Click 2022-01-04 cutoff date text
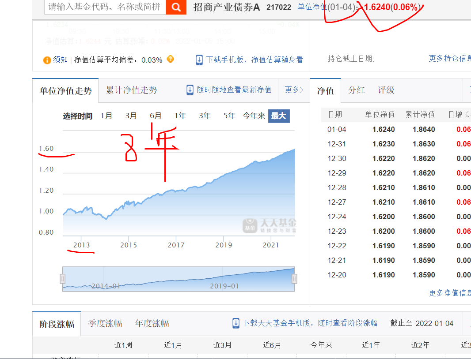Image resolution: width=471 pixels, height=359 pixels. (x=434, y=323)
